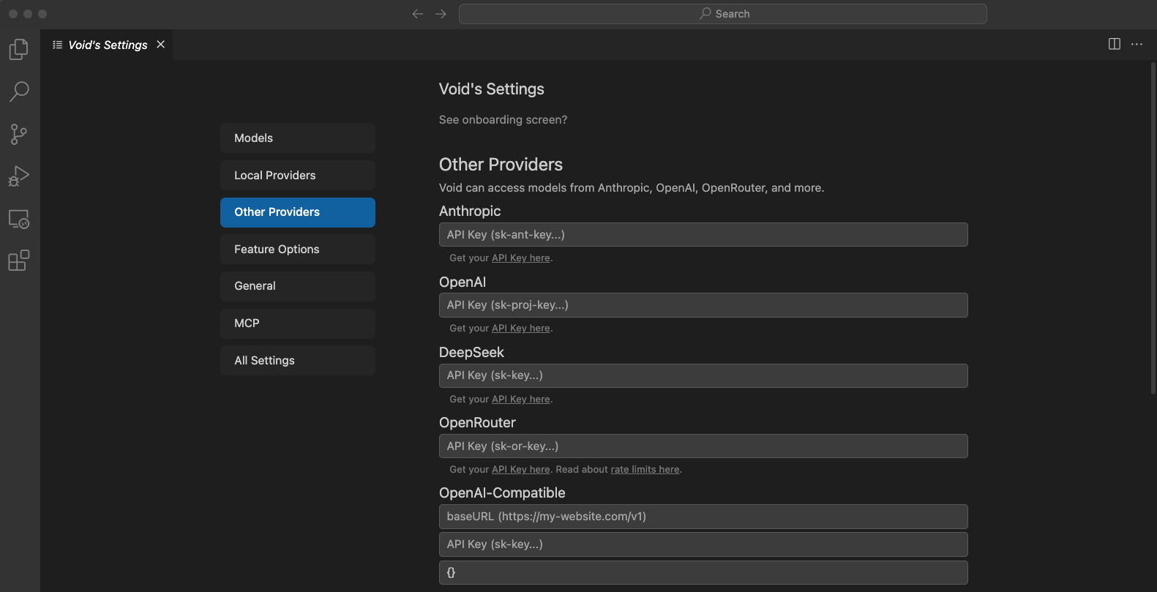Focus the Anthropic API Key field
This screenshot has height=592, width=1157.
click(x=703, y=235)
